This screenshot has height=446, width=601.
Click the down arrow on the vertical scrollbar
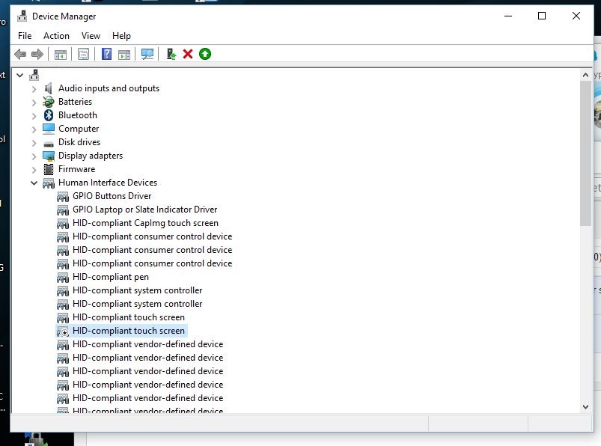(x=586, y=406)
